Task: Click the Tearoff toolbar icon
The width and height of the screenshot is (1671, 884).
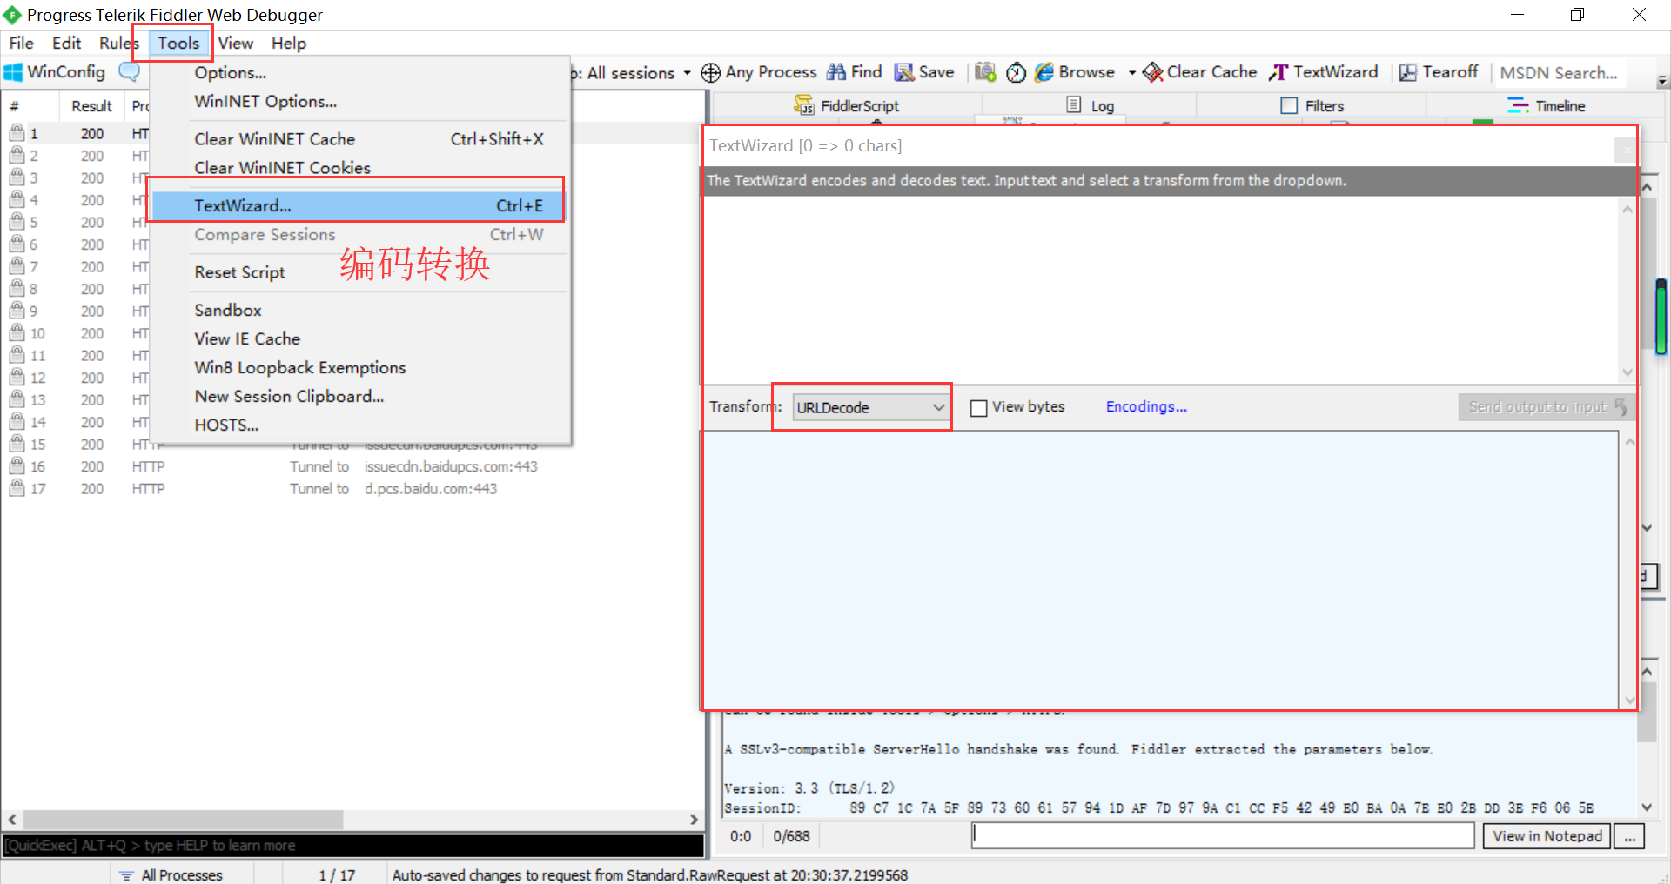Action: tap(1408, 72)
